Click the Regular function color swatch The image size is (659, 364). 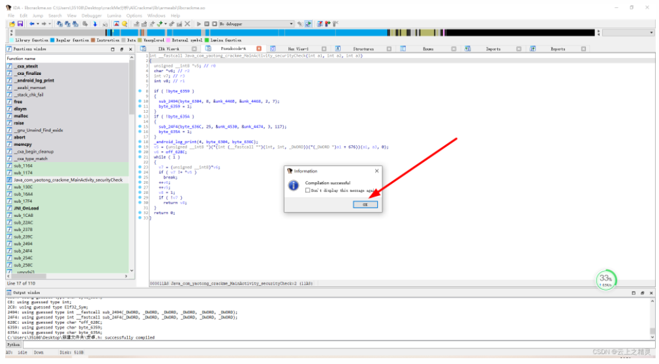coord(52,40)
